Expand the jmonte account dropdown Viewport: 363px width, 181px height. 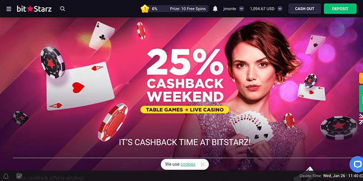coord(241,9)
